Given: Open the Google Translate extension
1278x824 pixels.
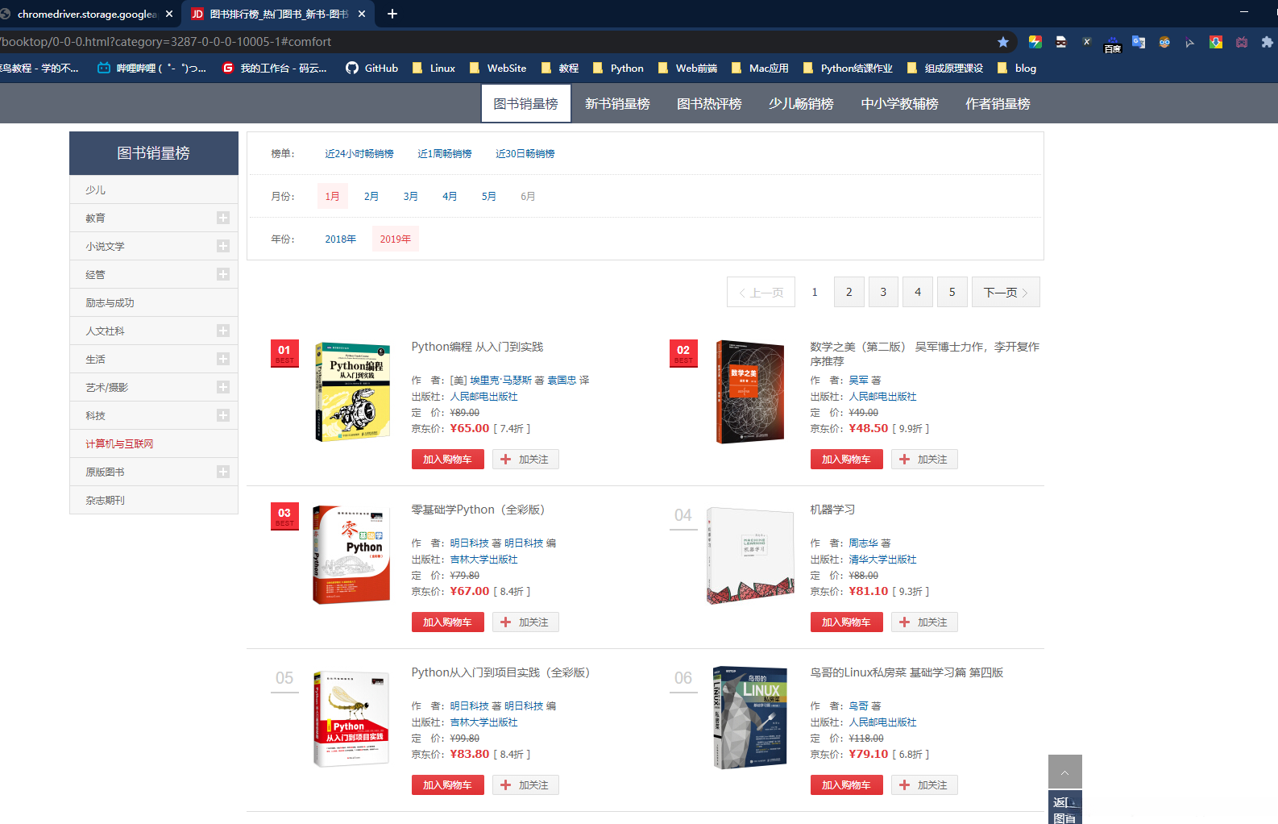Looking at the screenshot, I should (1139, 42).
